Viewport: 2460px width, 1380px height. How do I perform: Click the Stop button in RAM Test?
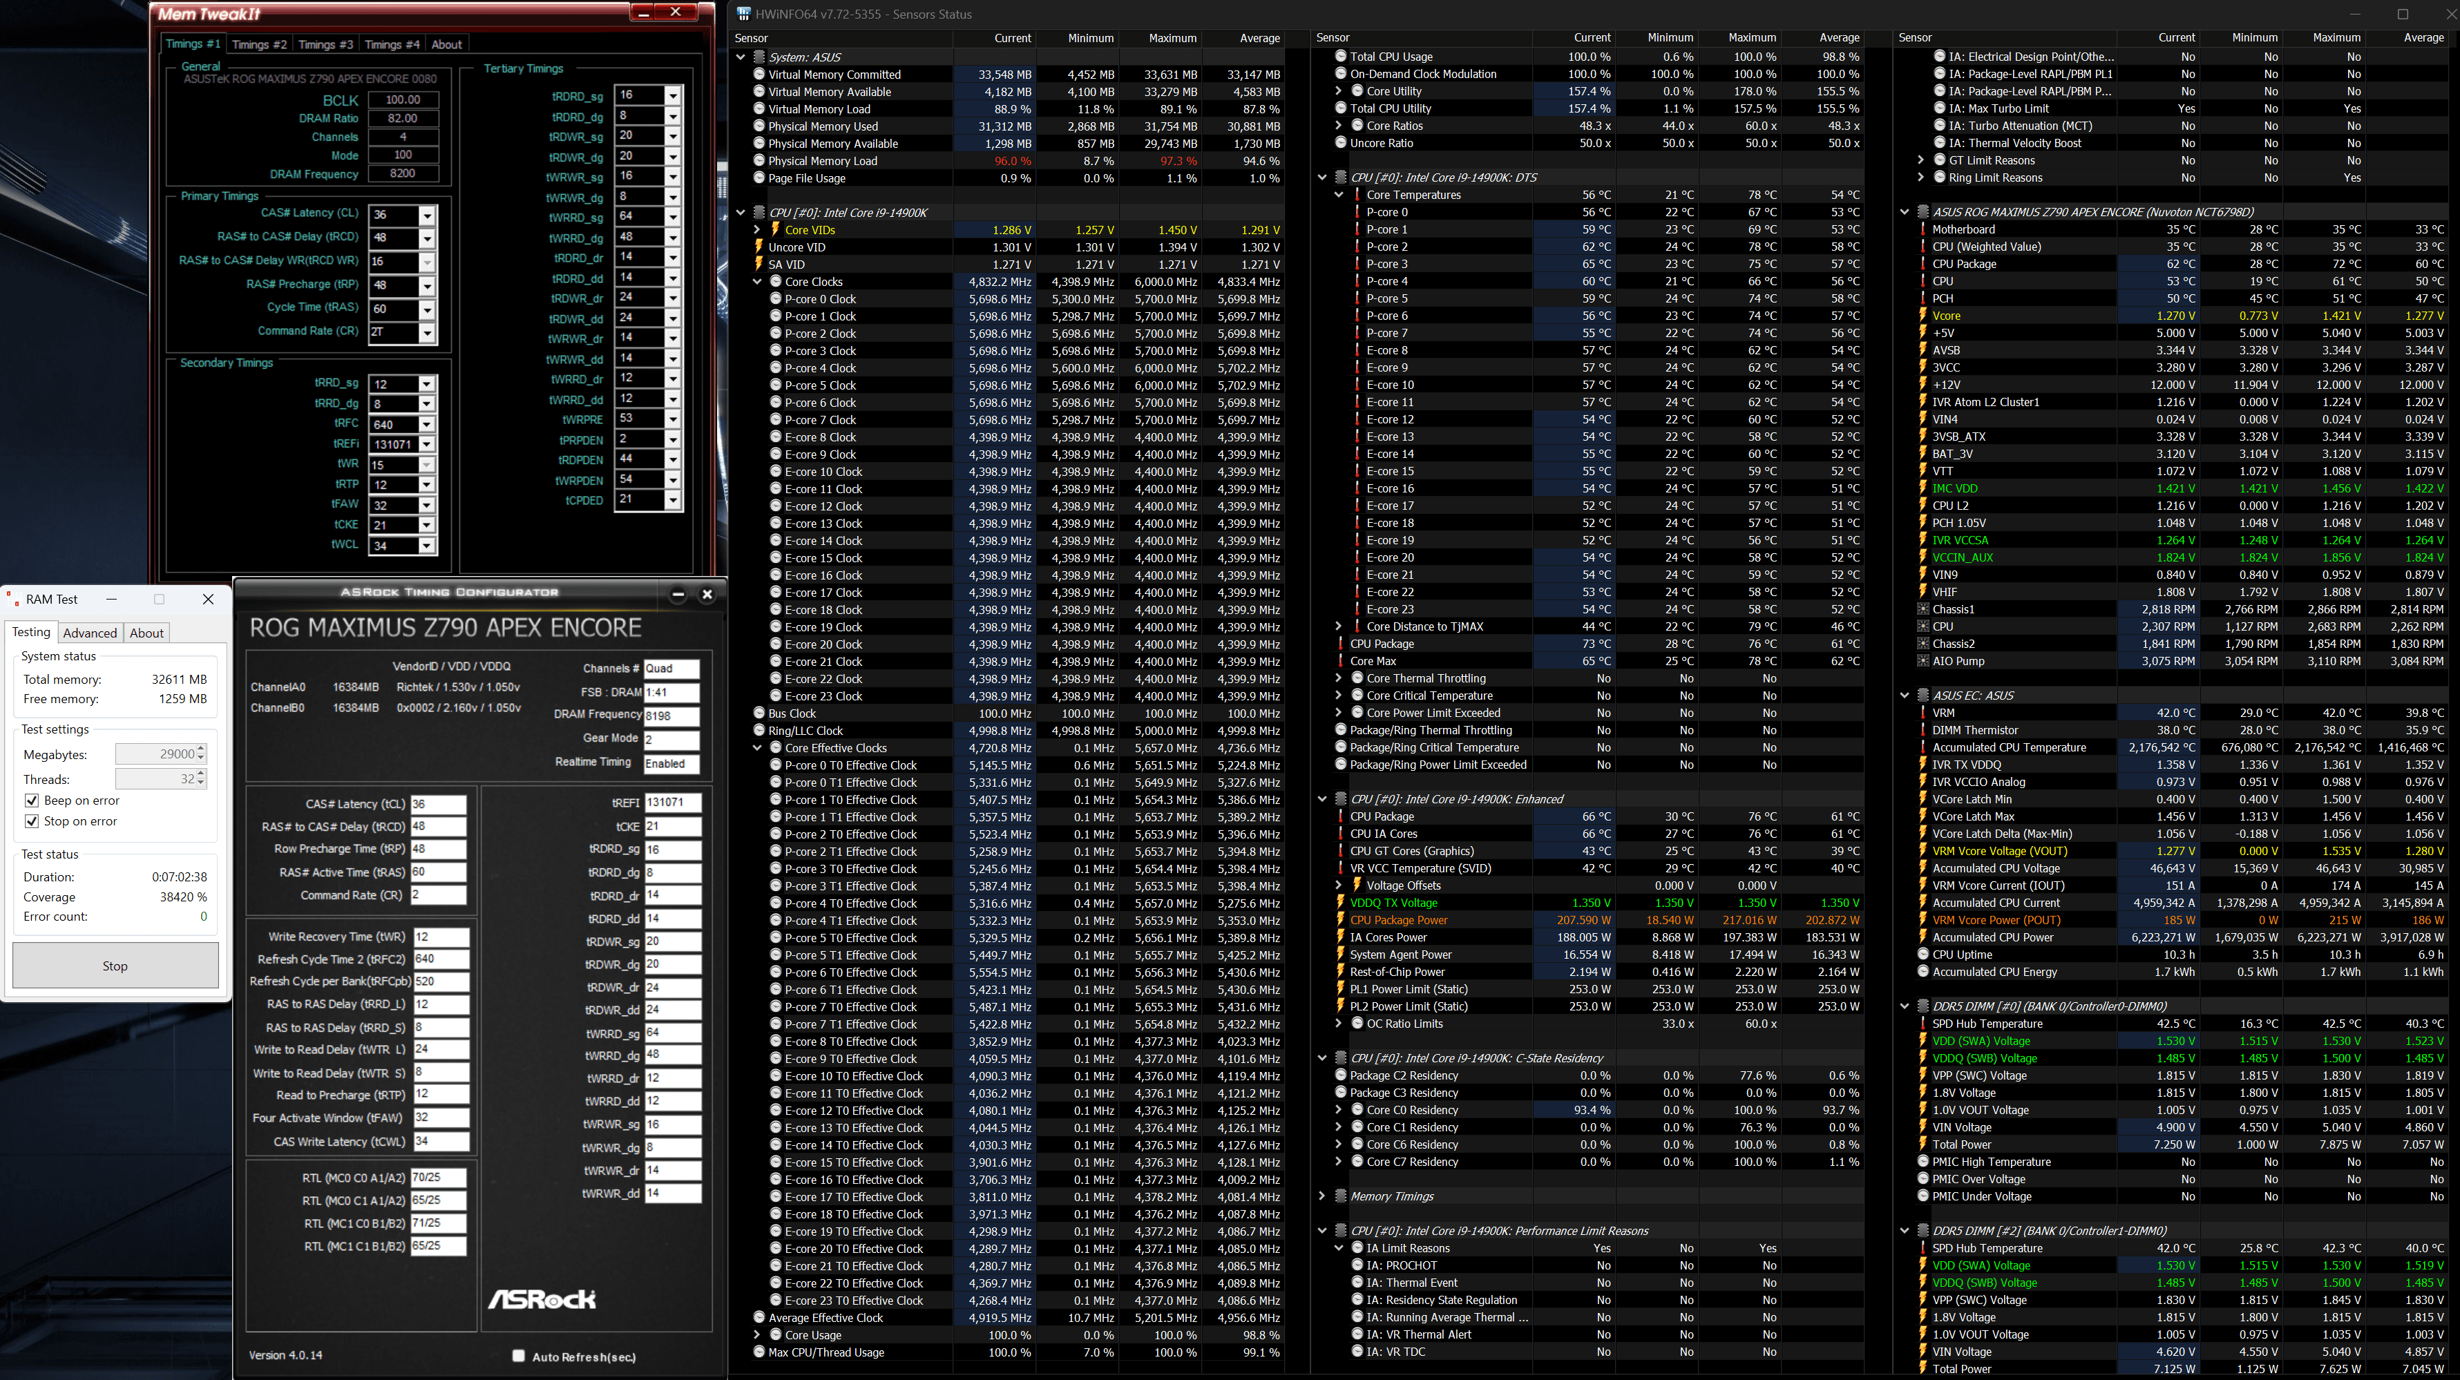point(115,966)
